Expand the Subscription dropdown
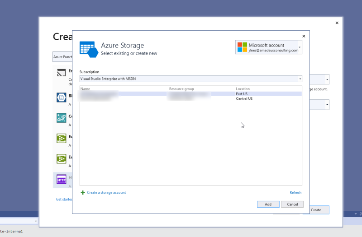This screenshot has height=237, width=362. (300, 79)
